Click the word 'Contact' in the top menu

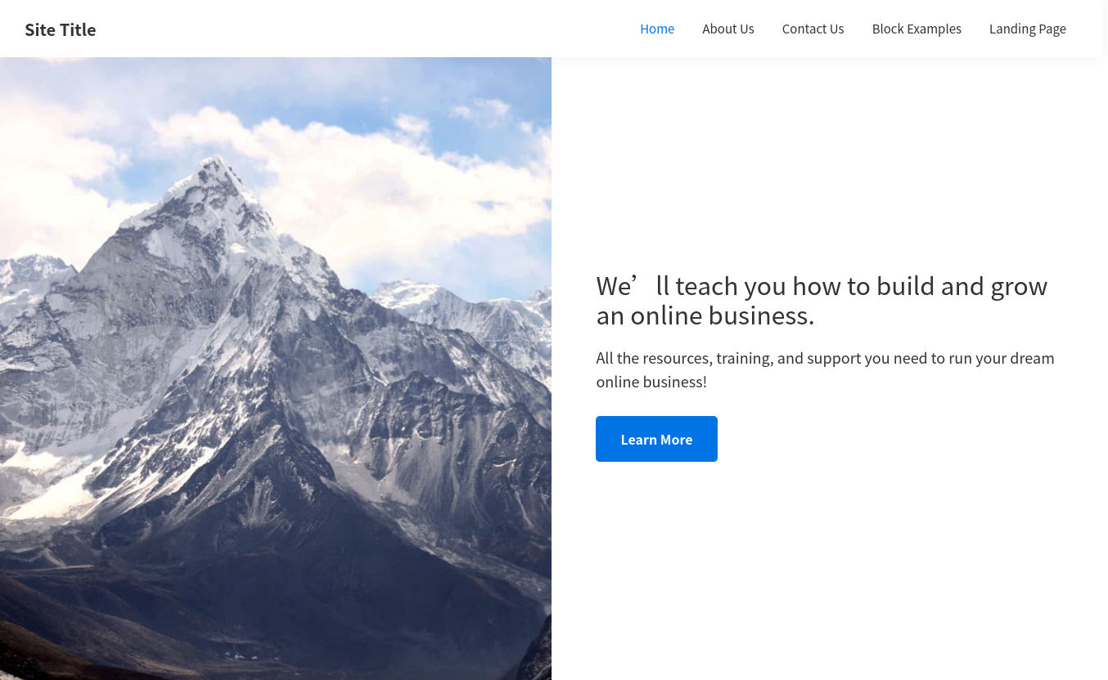tap(803, 29)
